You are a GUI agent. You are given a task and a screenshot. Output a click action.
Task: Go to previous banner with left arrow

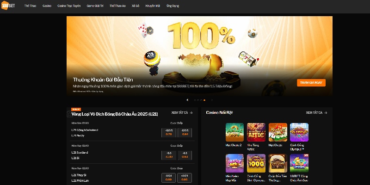187,100
